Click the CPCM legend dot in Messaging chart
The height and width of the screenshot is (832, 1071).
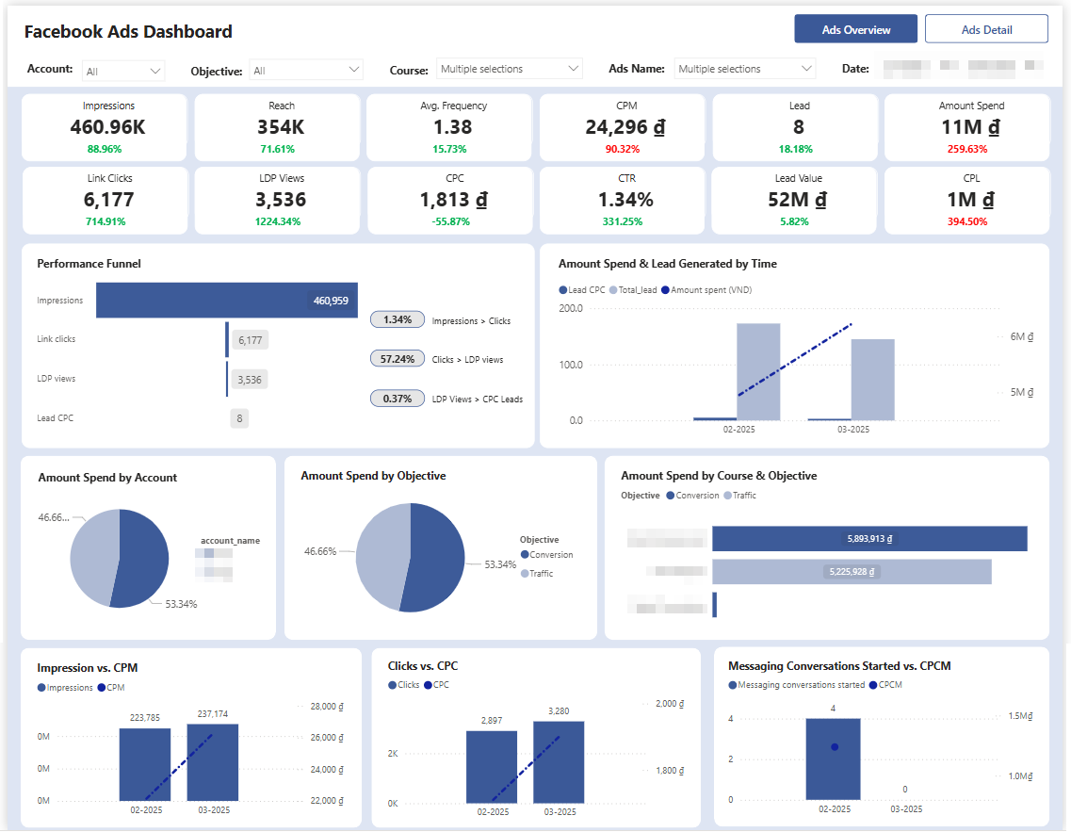(x=873, y=685)
